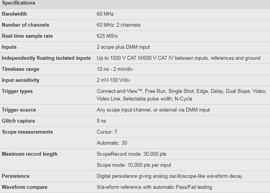Click ScopeRecord mode 30,000 pts text
Image resolution: width=270 pixels, height=193 pixels.
pos(132,154)
